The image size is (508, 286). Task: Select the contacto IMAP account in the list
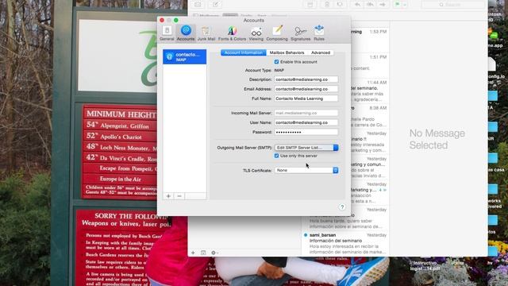[185, 56]
